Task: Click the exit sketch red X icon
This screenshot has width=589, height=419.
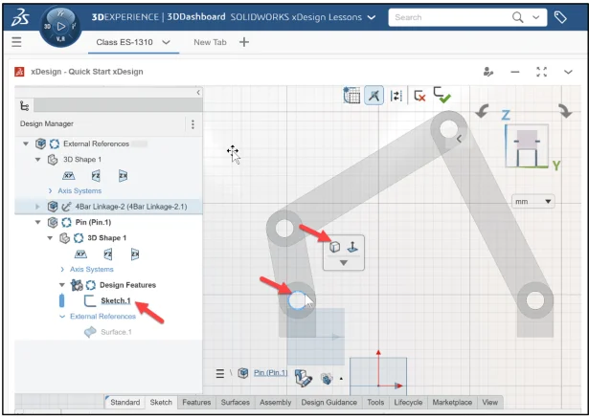Action: pos(419,96)
